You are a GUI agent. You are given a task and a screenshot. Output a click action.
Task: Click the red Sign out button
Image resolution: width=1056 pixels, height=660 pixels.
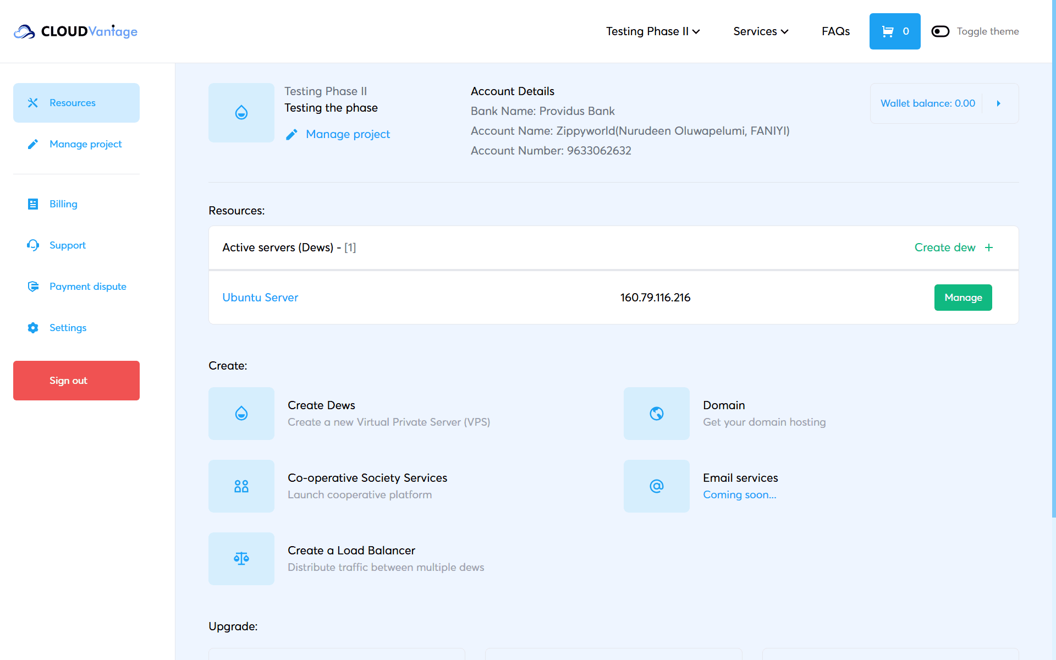point(76,381)
